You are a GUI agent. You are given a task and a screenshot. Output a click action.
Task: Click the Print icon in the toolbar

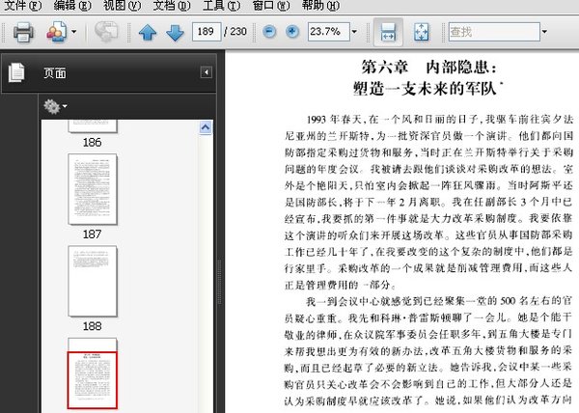click(x=23, y=33)
